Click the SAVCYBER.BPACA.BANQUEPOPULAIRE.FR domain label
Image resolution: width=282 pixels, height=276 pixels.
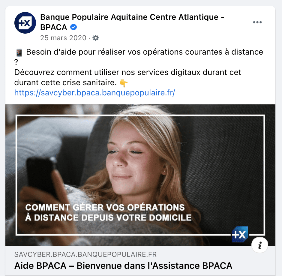tap(85, 254)
